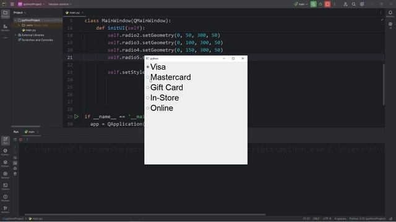Screen dimensions: 396x222
Task: Open the pythonProject dropdown in title bar
Action: point(32,4)
